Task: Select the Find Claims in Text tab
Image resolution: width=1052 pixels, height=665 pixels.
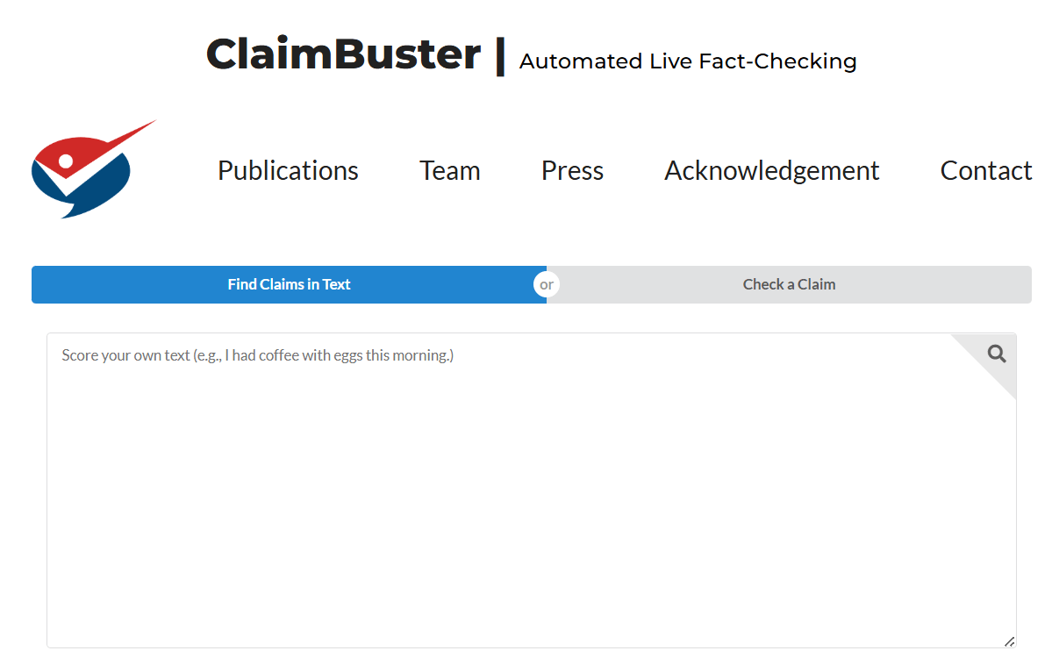Action: pos(290,284)
